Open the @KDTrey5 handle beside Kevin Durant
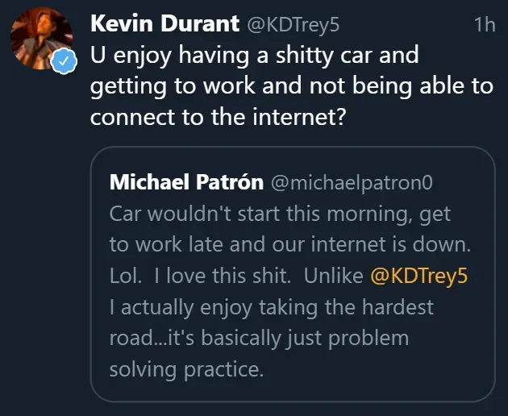Image resolution: width=508 pixels, height=416 pixels. (x=292, y=25)
